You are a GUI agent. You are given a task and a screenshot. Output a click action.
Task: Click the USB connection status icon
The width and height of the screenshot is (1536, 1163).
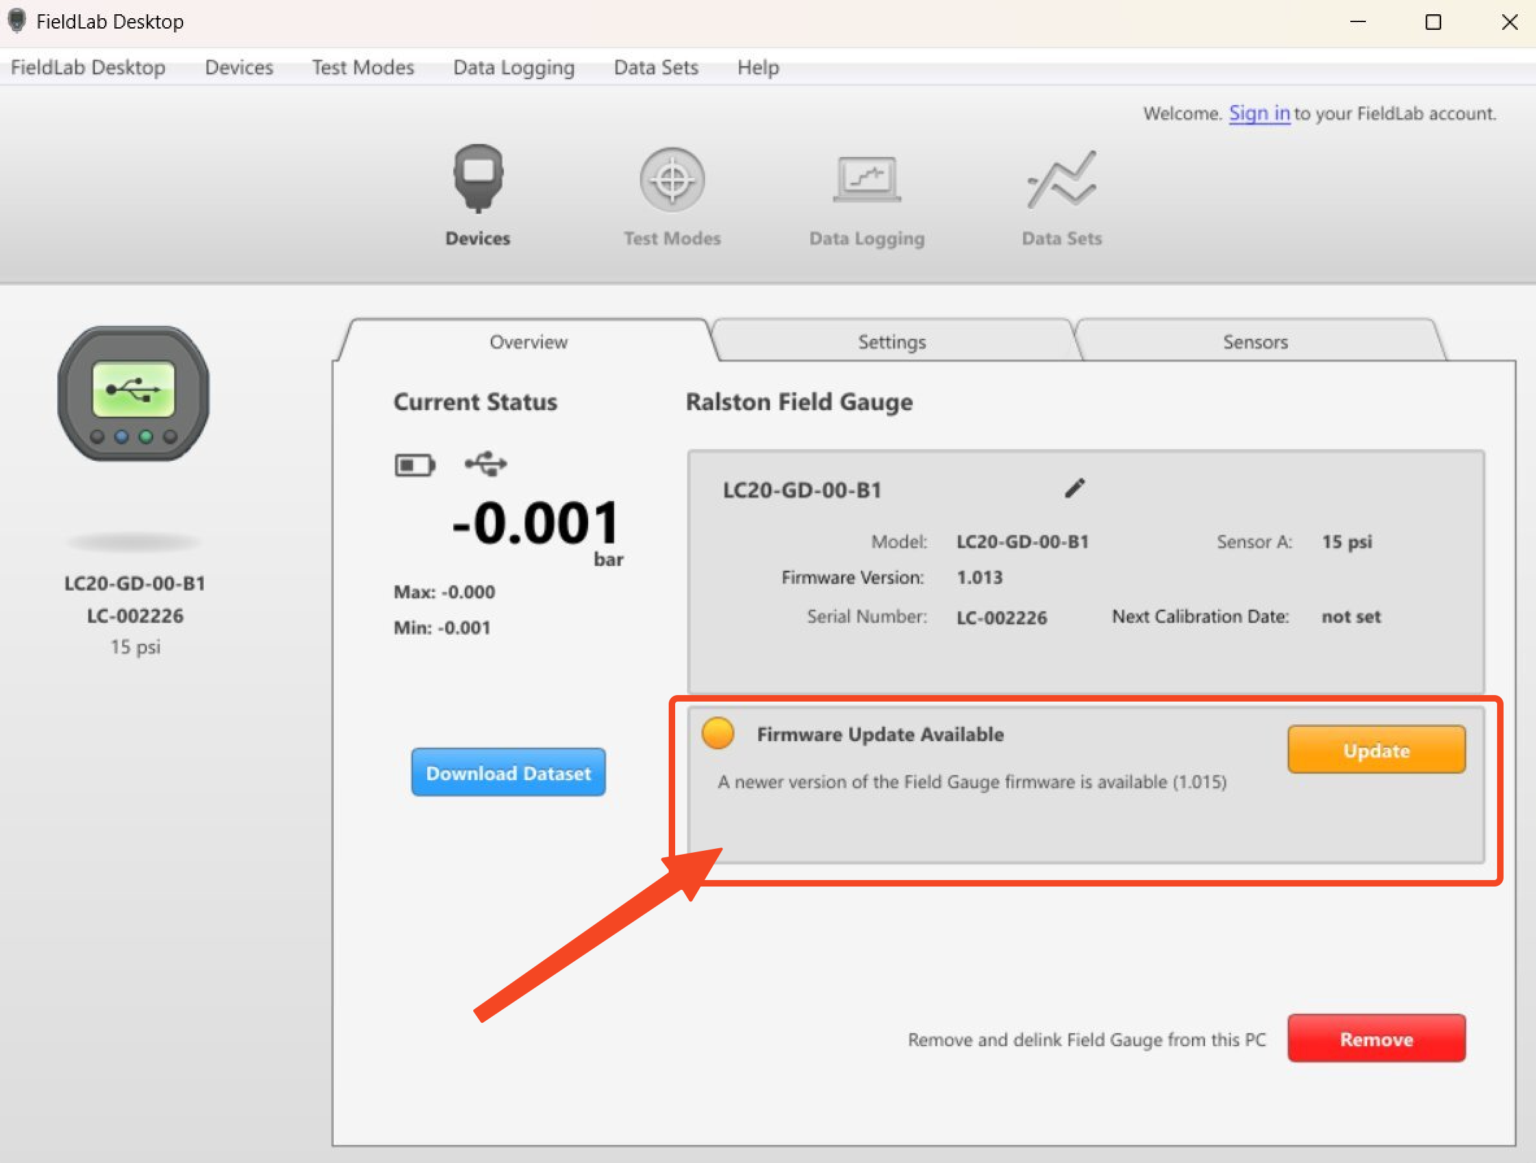[x=486, y=464]
